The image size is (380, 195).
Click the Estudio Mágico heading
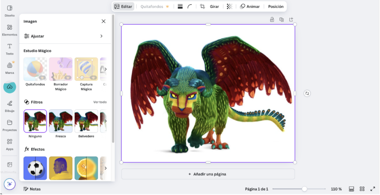point(37,51)
